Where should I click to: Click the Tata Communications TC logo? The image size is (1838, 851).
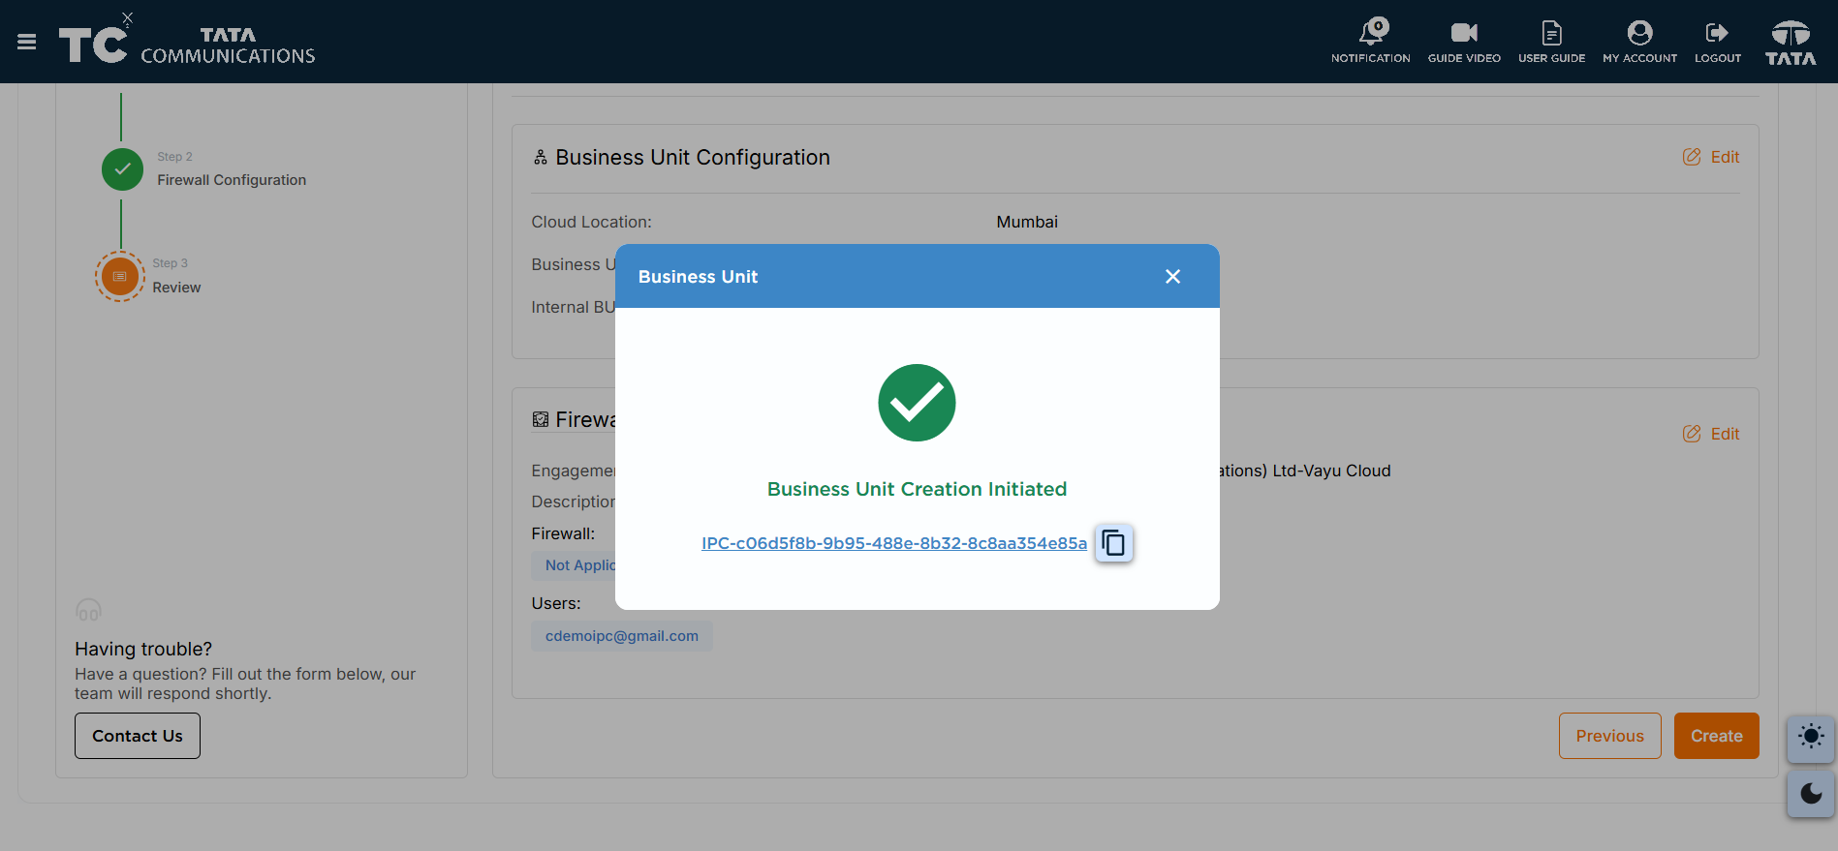187,41
